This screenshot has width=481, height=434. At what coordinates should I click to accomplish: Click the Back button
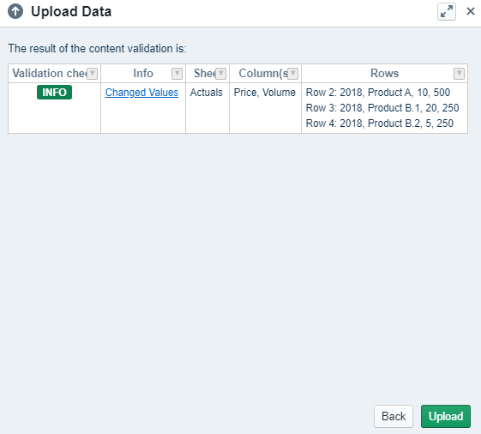tap(394, 416)
